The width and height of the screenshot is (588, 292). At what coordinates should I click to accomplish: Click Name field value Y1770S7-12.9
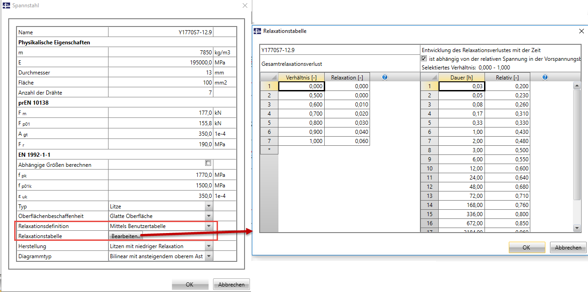(161, 32)
